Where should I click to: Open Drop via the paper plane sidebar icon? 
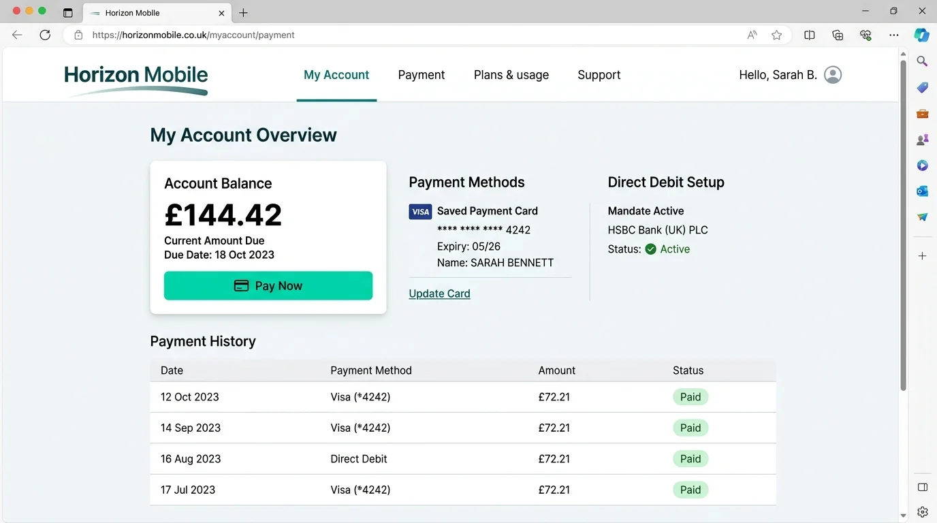(x=921, y=217)
